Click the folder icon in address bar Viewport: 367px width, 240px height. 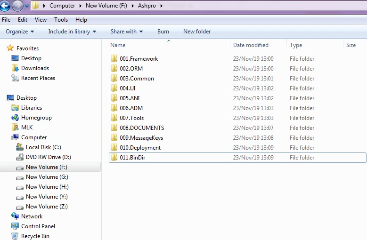(x=36, y=5)
